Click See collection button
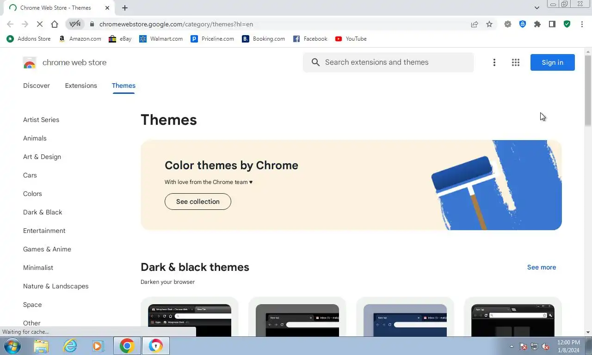592x355 pixels. click(197, 202)
